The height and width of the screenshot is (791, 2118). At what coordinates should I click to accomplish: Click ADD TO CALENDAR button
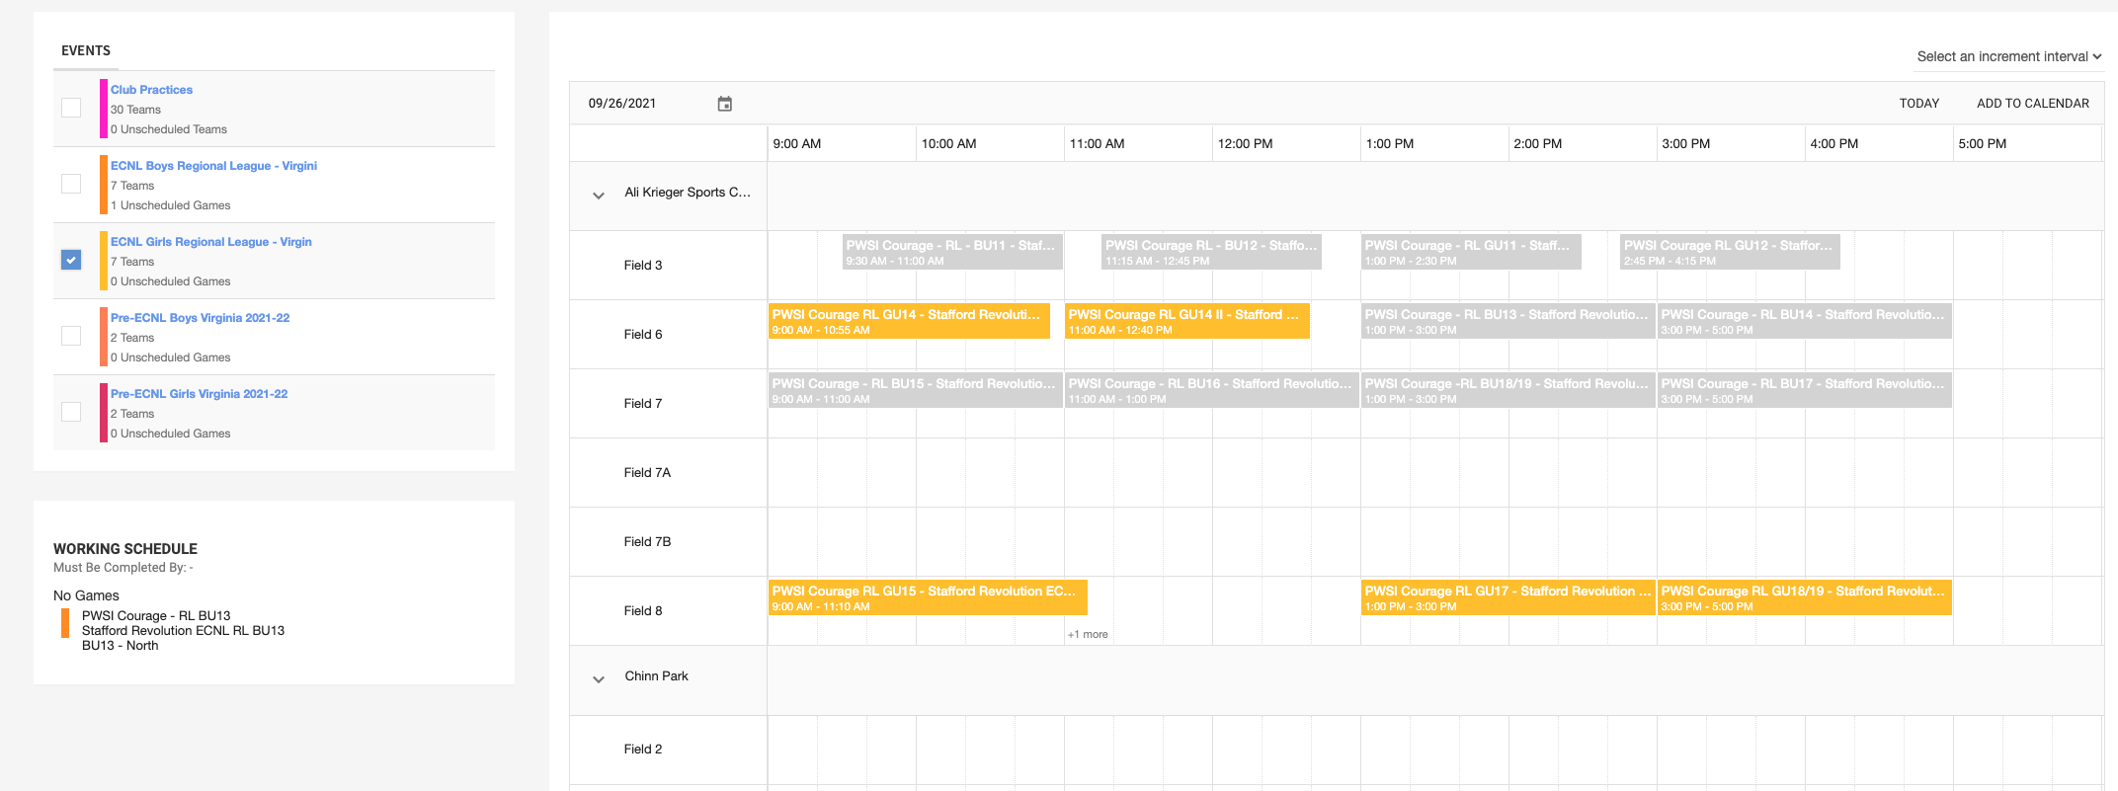pos(2032,104)
